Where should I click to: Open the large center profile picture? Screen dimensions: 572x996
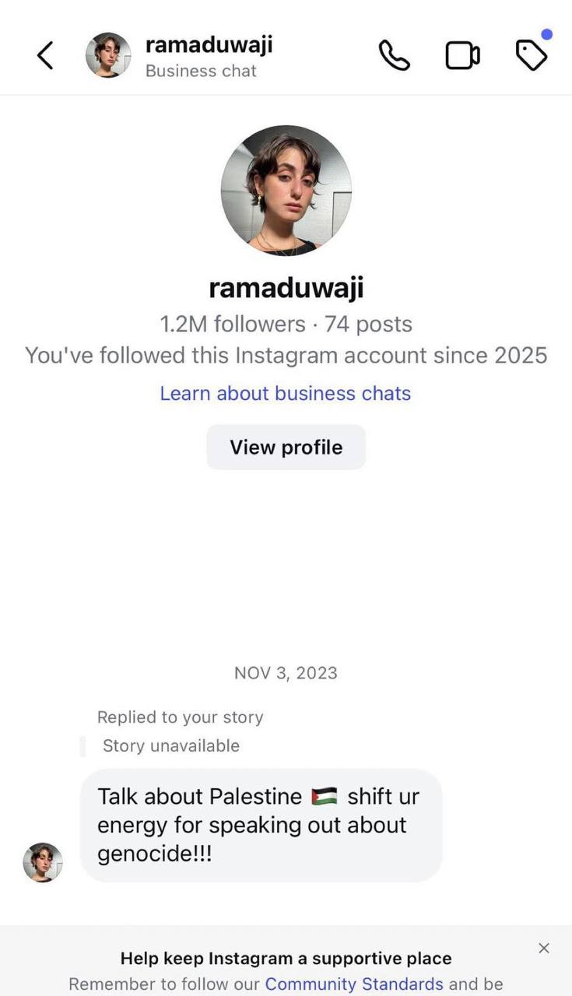[286, 191]
